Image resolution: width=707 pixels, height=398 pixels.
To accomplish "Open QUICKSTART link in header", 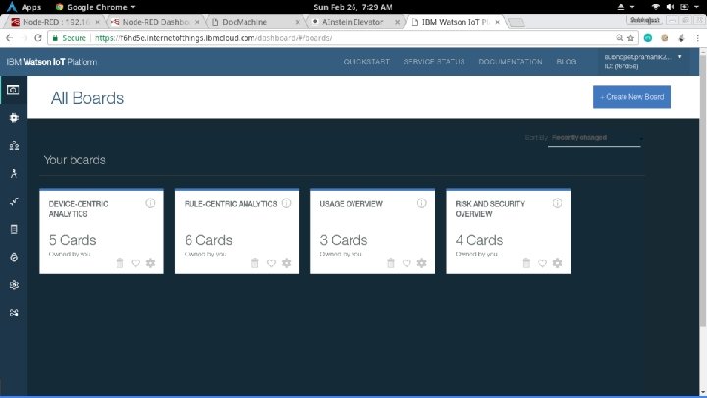I will 366,62.
